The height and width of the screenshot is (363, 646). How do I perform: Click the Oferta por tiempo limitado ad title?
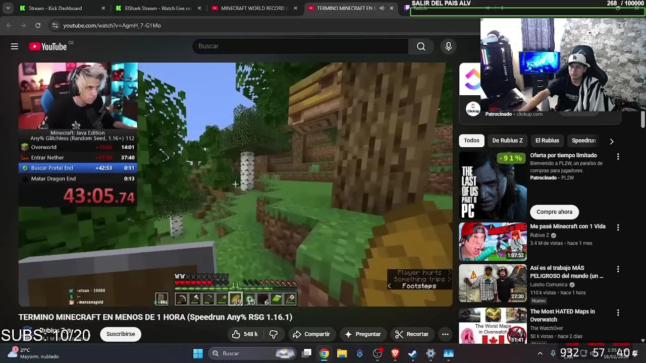(563, 155)
